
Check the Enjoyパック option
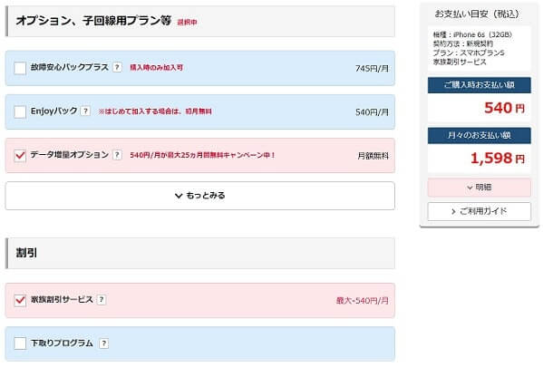(x=20, y=111)
